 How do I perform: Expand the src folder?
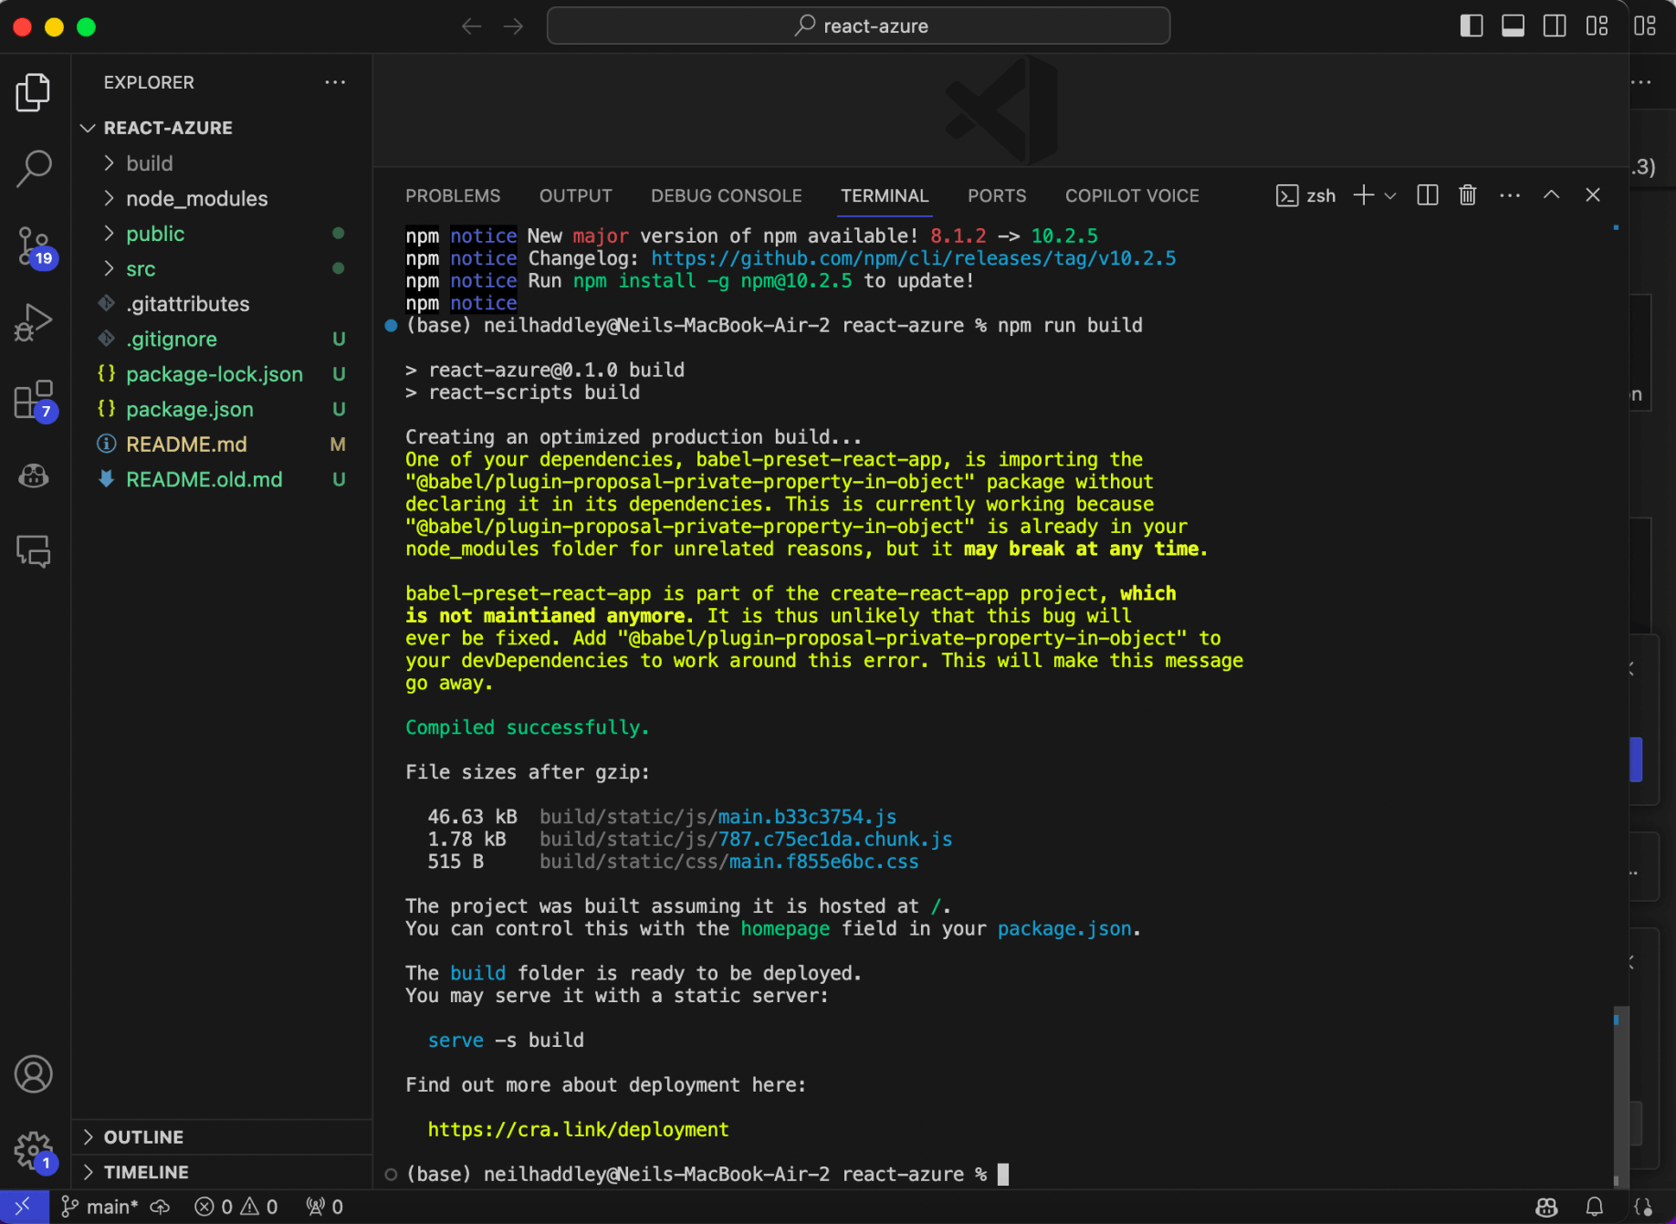click(141, 269)
